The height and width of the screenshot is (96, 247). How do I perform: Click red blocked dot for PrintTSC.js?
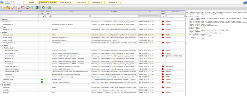(x=163, y=30)
